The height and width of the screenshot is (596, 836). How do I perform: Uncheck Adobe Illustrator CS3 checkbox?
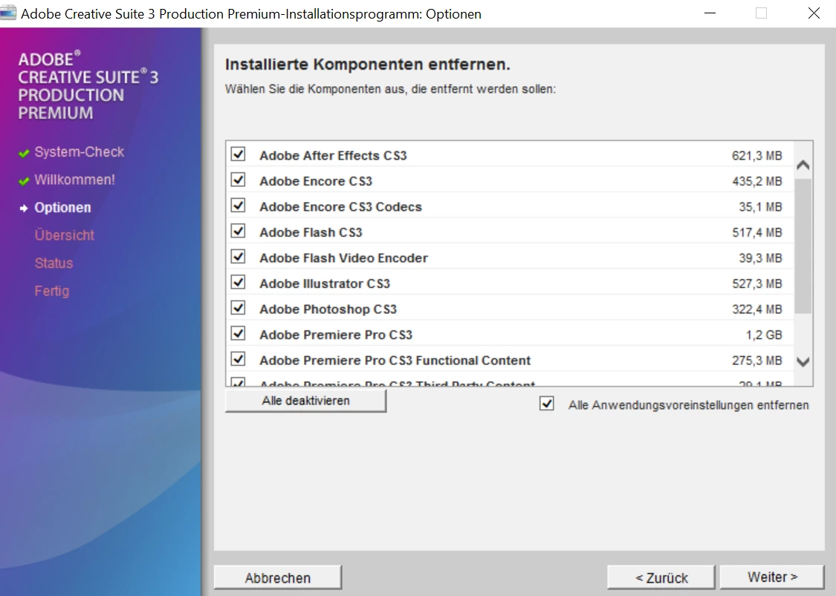coord(238,282)
